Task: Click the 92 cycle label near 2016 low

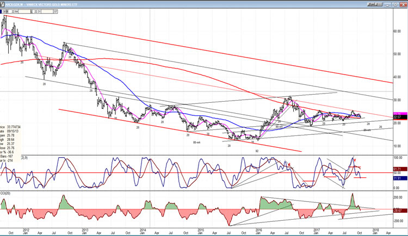Action: (256, 150)
